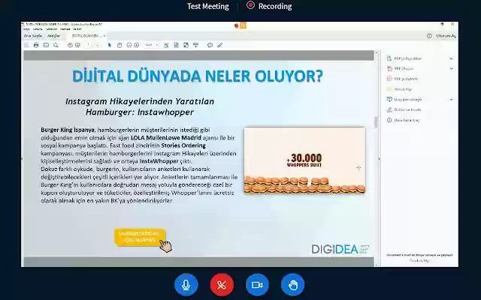The width and height of the screenshot is (481, 300).
Task: Click the 30.000 Whoppers Built image
Action: click(304, 160)
